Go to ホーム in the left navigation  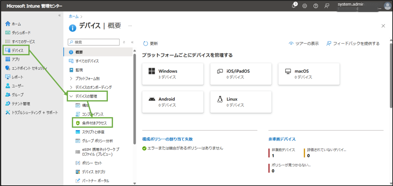tap(13, 24)
